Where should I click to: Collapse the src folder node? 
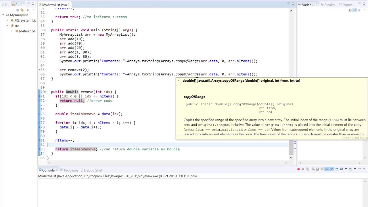[7, 26]
